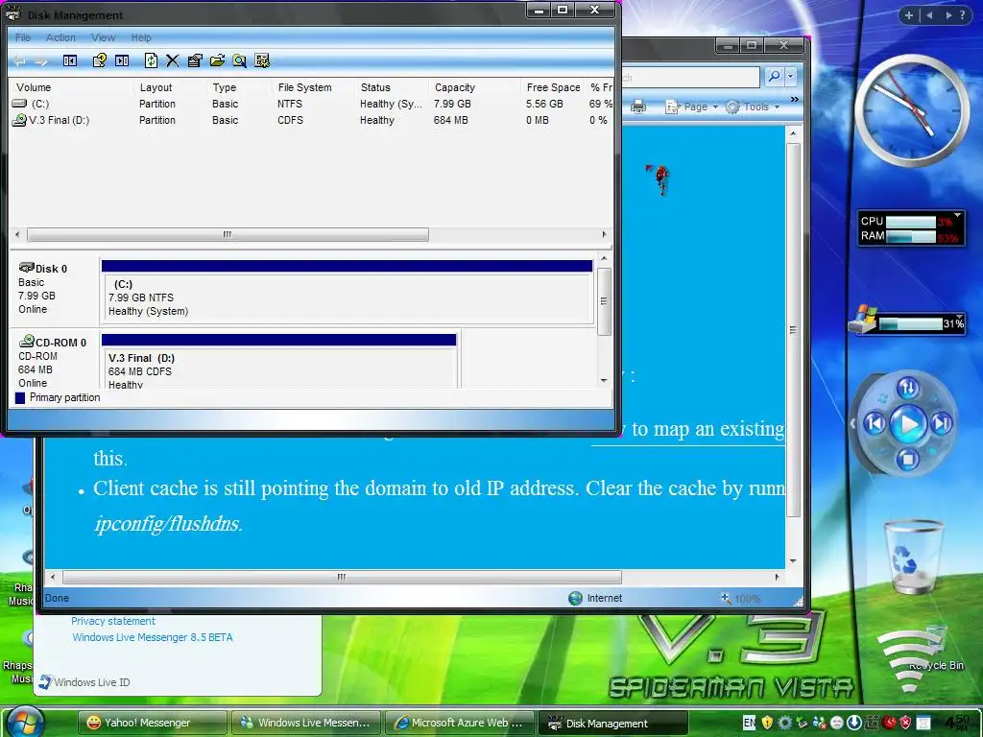This screenshot has width=983, height=737.
Task: Click the search magnifier in Internet Explorer
Action: [775, 77]
